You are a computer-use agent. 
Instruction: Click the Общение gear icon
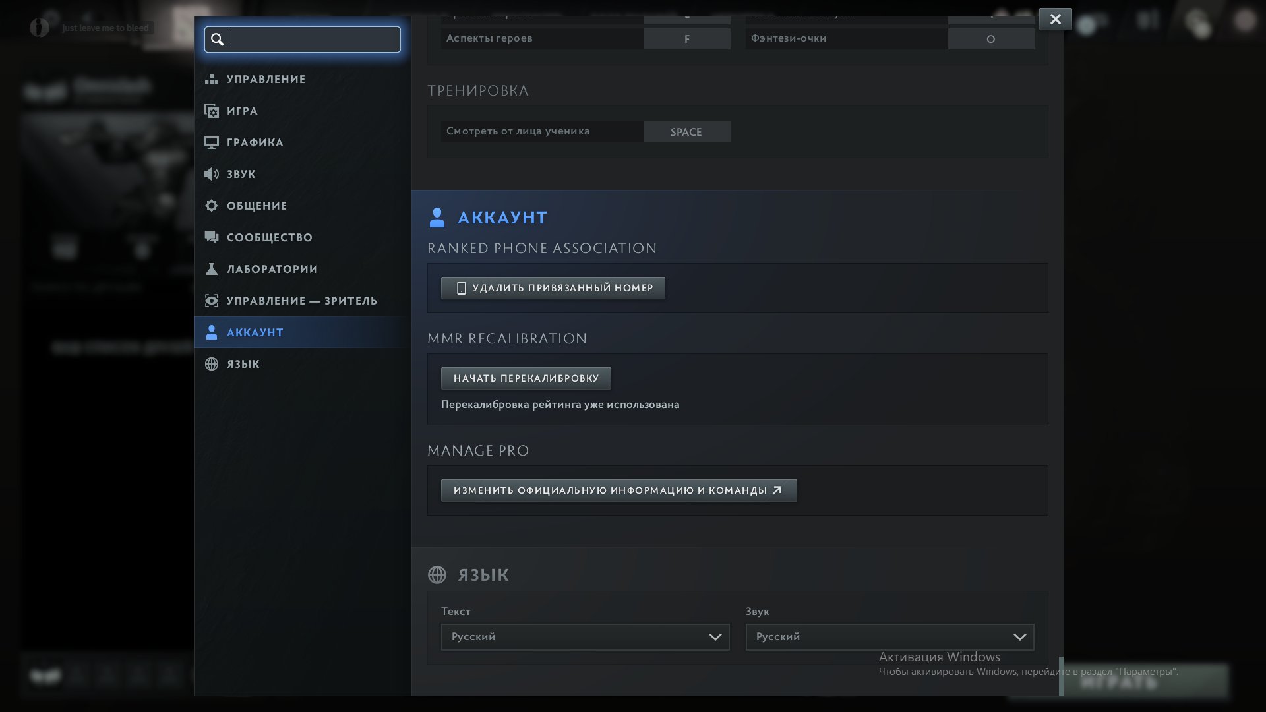pyautogui.click(x=211, y=206)
